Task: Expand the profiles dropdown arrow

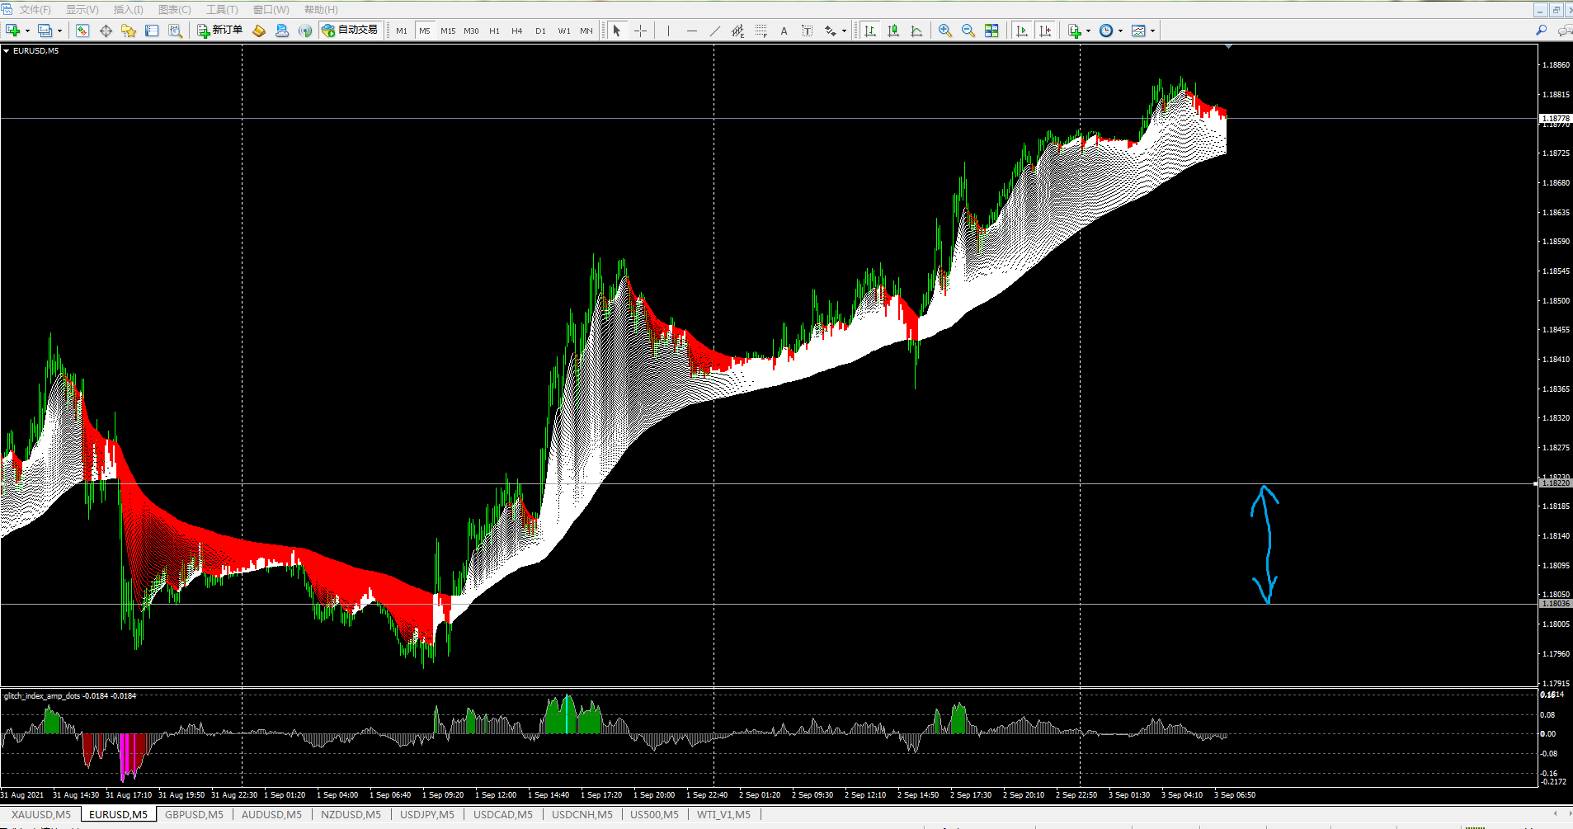Action: point(59,31)
